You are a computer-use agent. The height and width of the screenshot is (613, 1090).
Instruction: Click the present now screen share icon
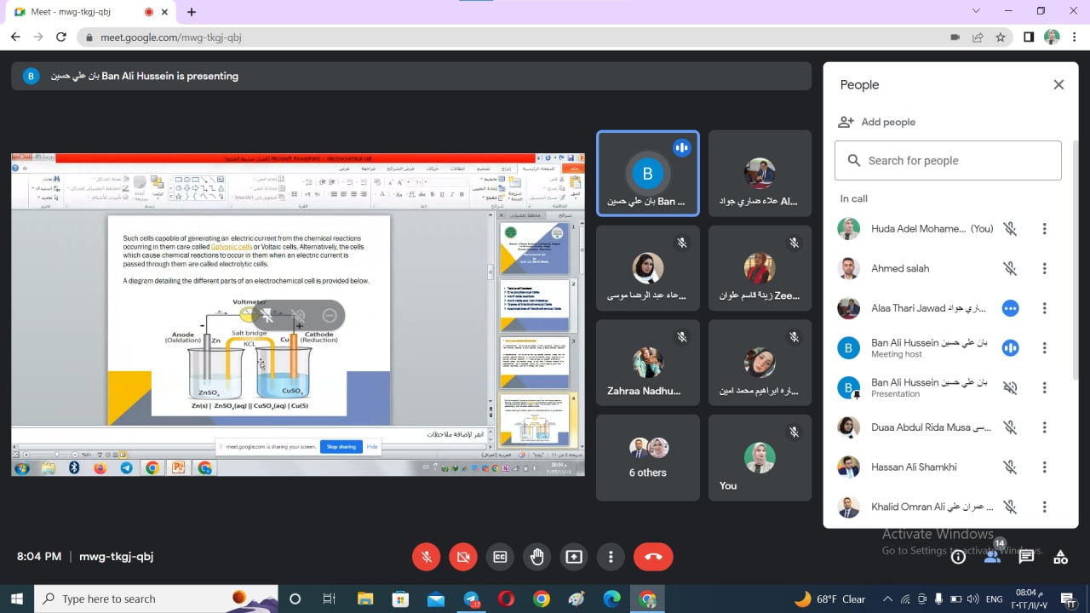(x=574, y=557)
